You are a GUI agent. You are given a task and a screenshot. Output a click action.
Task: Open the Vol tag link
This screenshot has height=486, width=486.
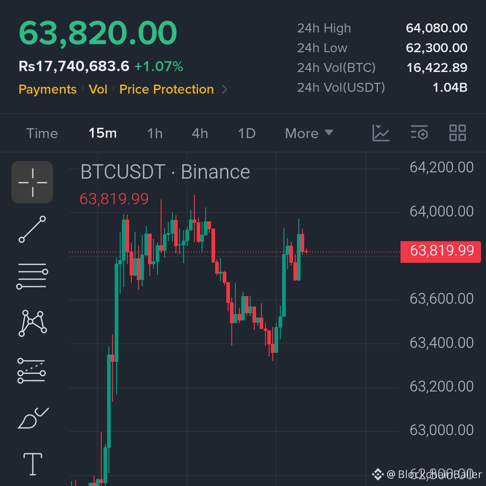(x=98, y=89)
